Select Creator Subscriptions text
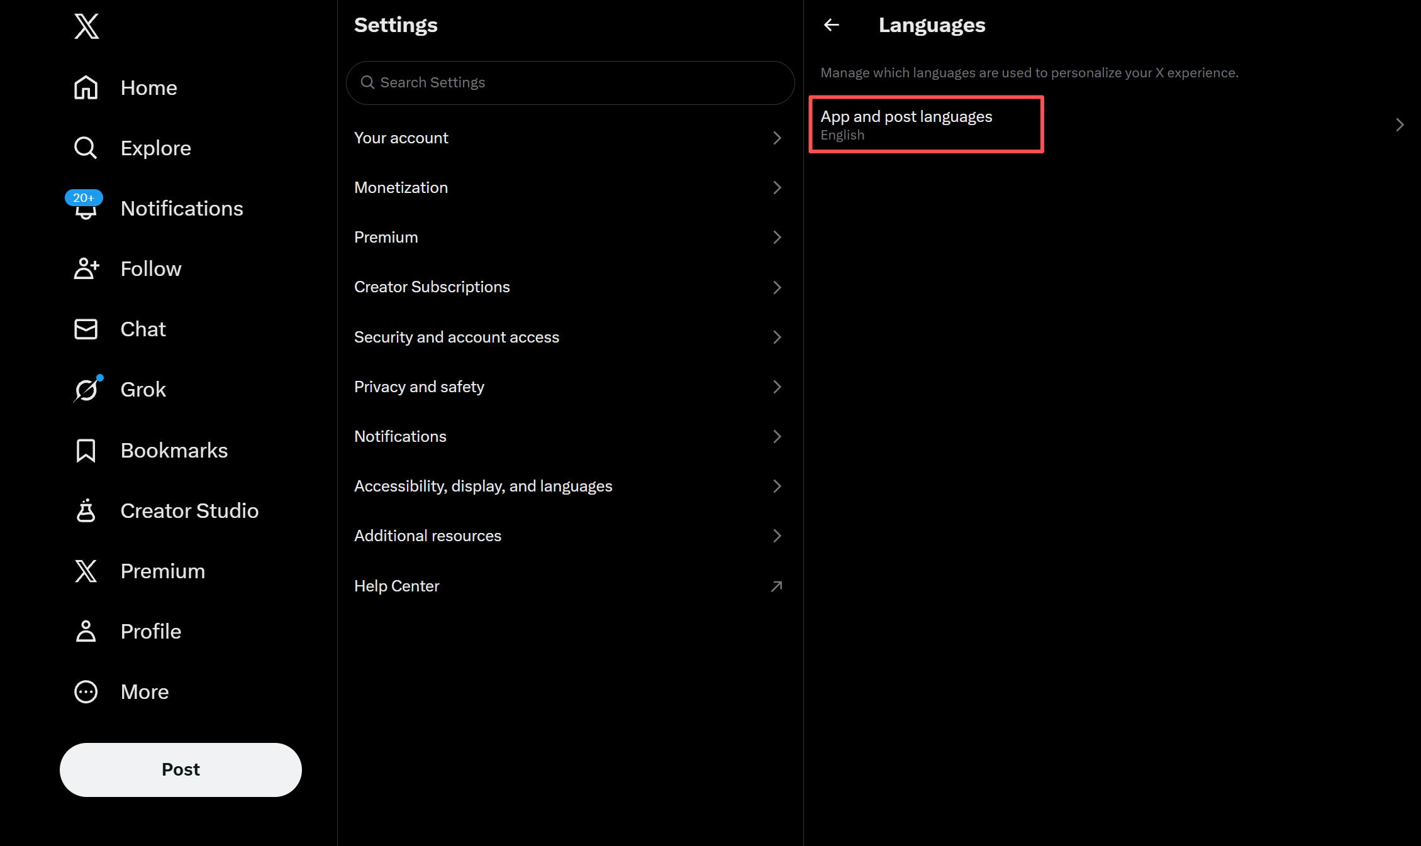The height and width of the screenshot is (846, 1421). pyautogui.click(x=432, y=287)
